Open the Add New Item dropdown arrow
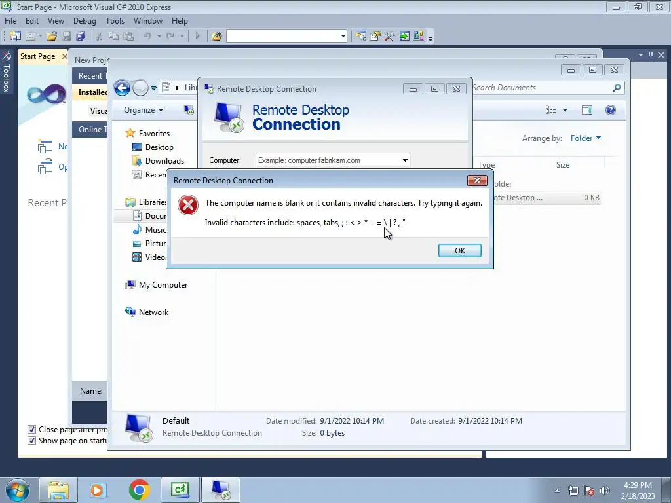 [40, 37]
